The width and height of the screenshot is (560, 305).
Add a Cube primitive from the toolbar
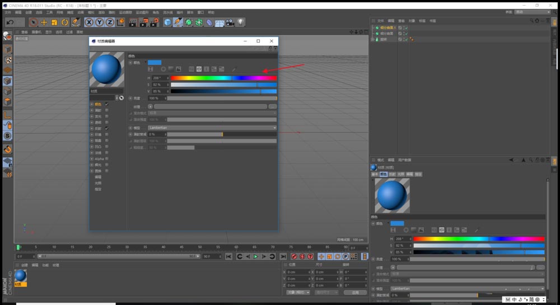[167, 22]
